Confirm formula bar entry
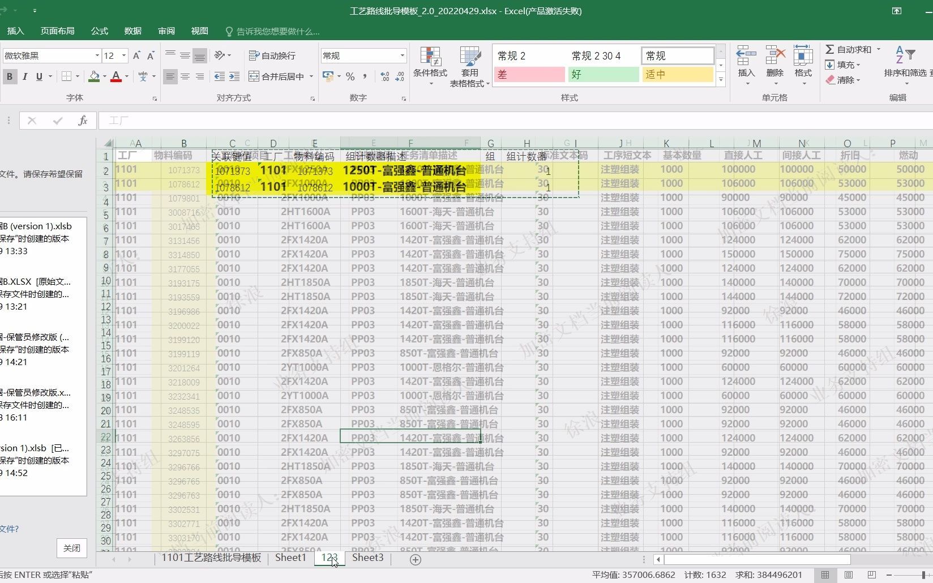 coord(57,121)
